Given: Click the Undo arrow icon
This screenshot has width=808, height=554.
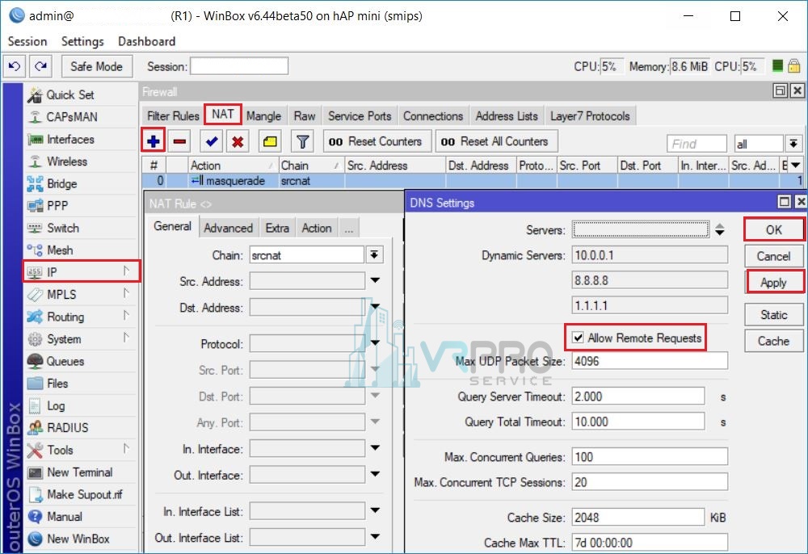Looking at the screenshot, I should point(15,66).
